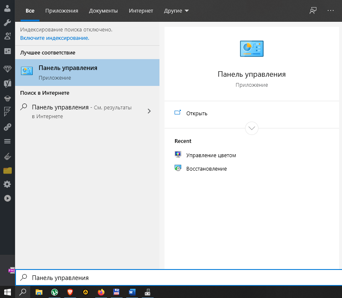
Task: Click the Windows Start button
Action: tap(8, 292)
